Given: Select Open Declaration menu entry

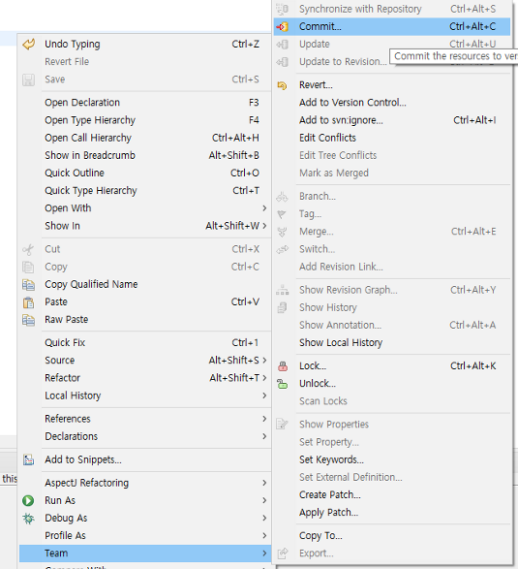Looking at the screenshot, I should click(145, 103).
